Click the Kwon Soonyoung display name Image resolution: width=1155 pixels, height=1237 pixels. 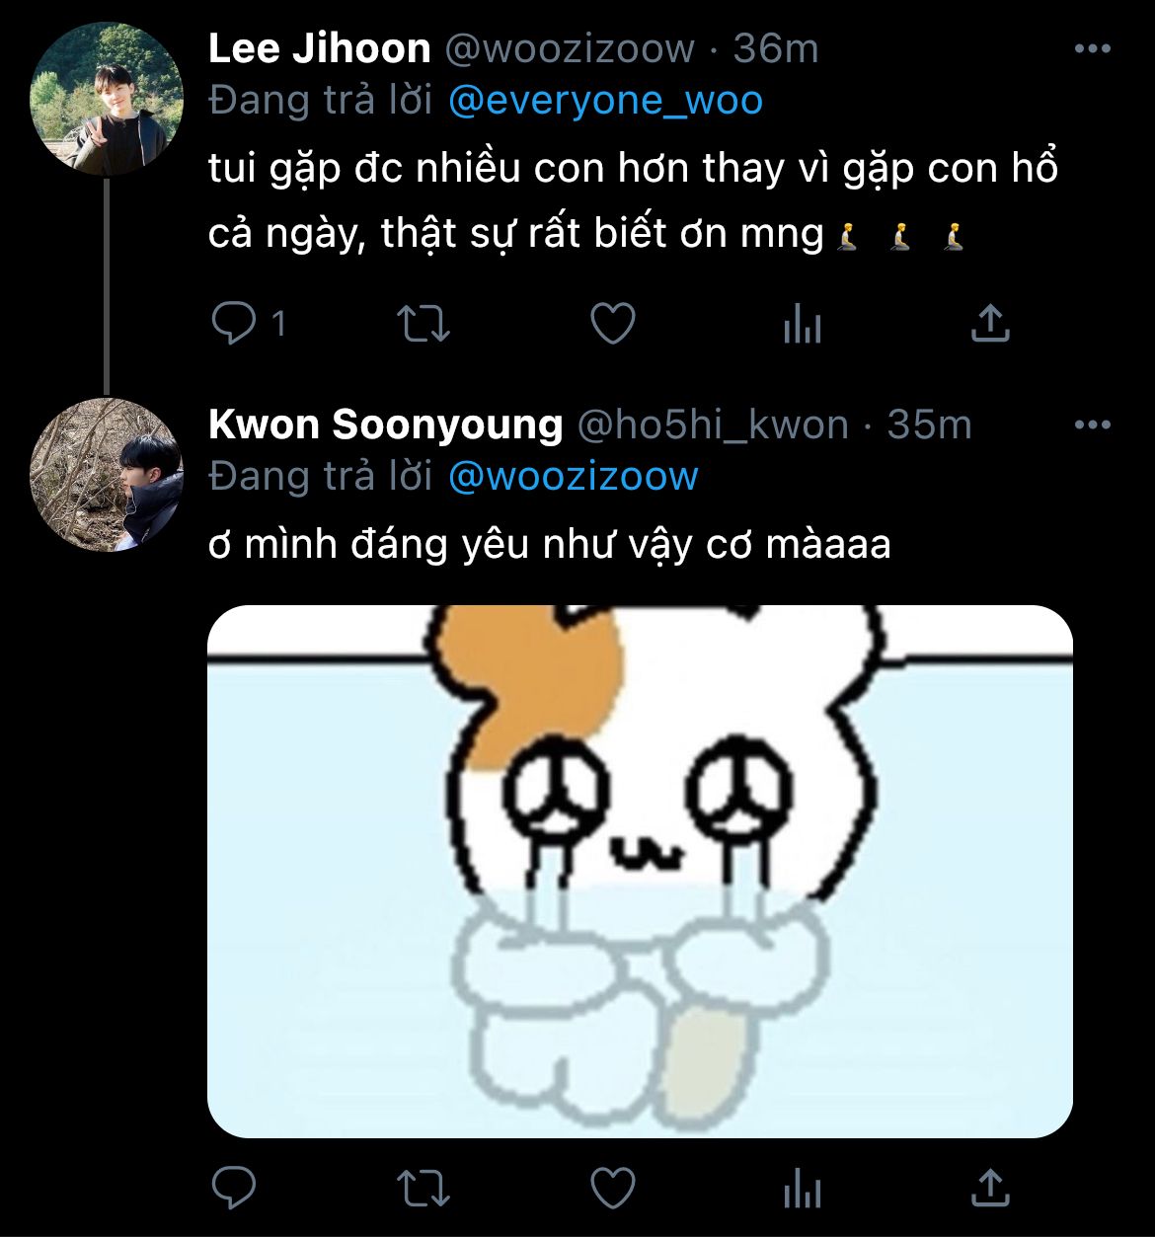point(385,425)
